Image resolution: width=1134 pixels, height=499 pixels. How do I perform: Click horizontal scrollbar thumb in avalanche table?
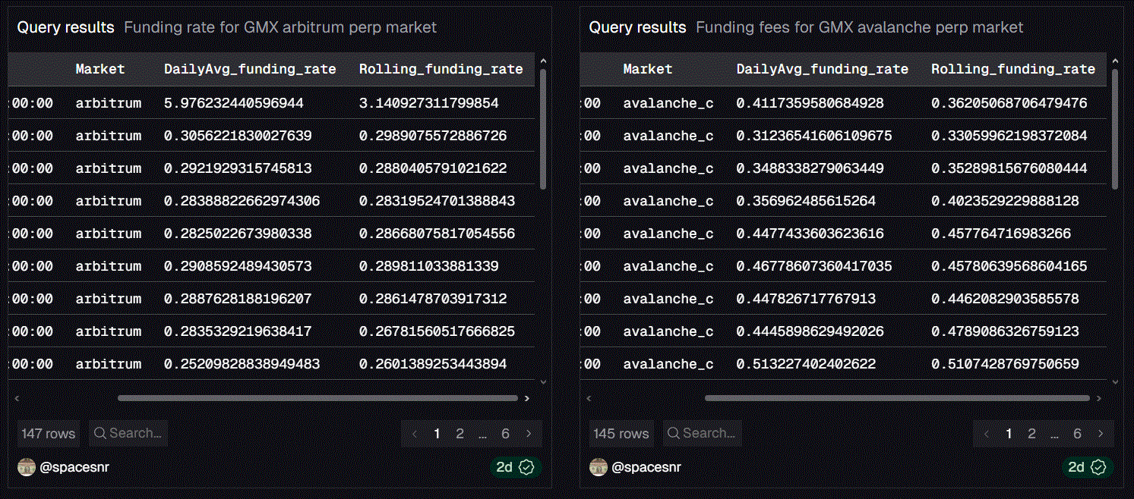pos(897,398)
